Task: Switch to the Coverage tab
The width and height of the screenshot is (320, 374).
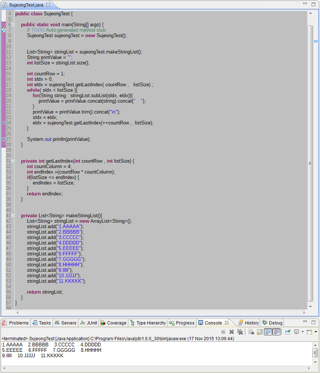Action: coord(113,323)
